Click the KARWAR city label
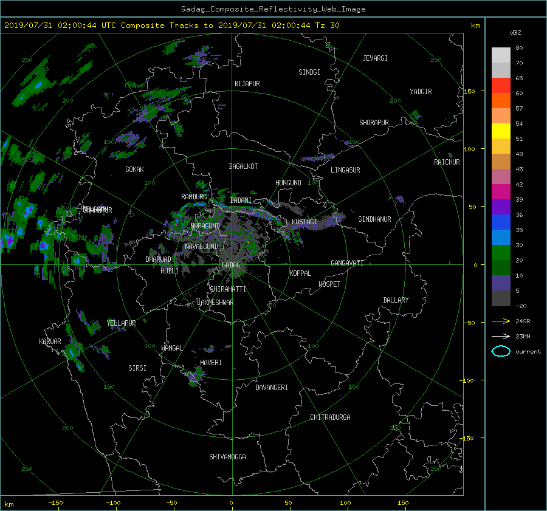The height and width of the screenshot is (511, 547). coord(50,341)
